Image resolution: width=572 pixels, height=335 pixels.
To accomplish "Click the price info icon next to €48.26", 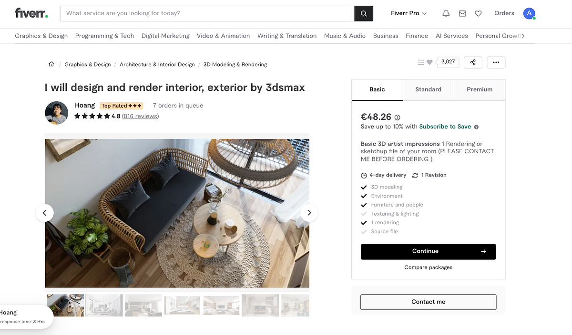I will (397, 118).
